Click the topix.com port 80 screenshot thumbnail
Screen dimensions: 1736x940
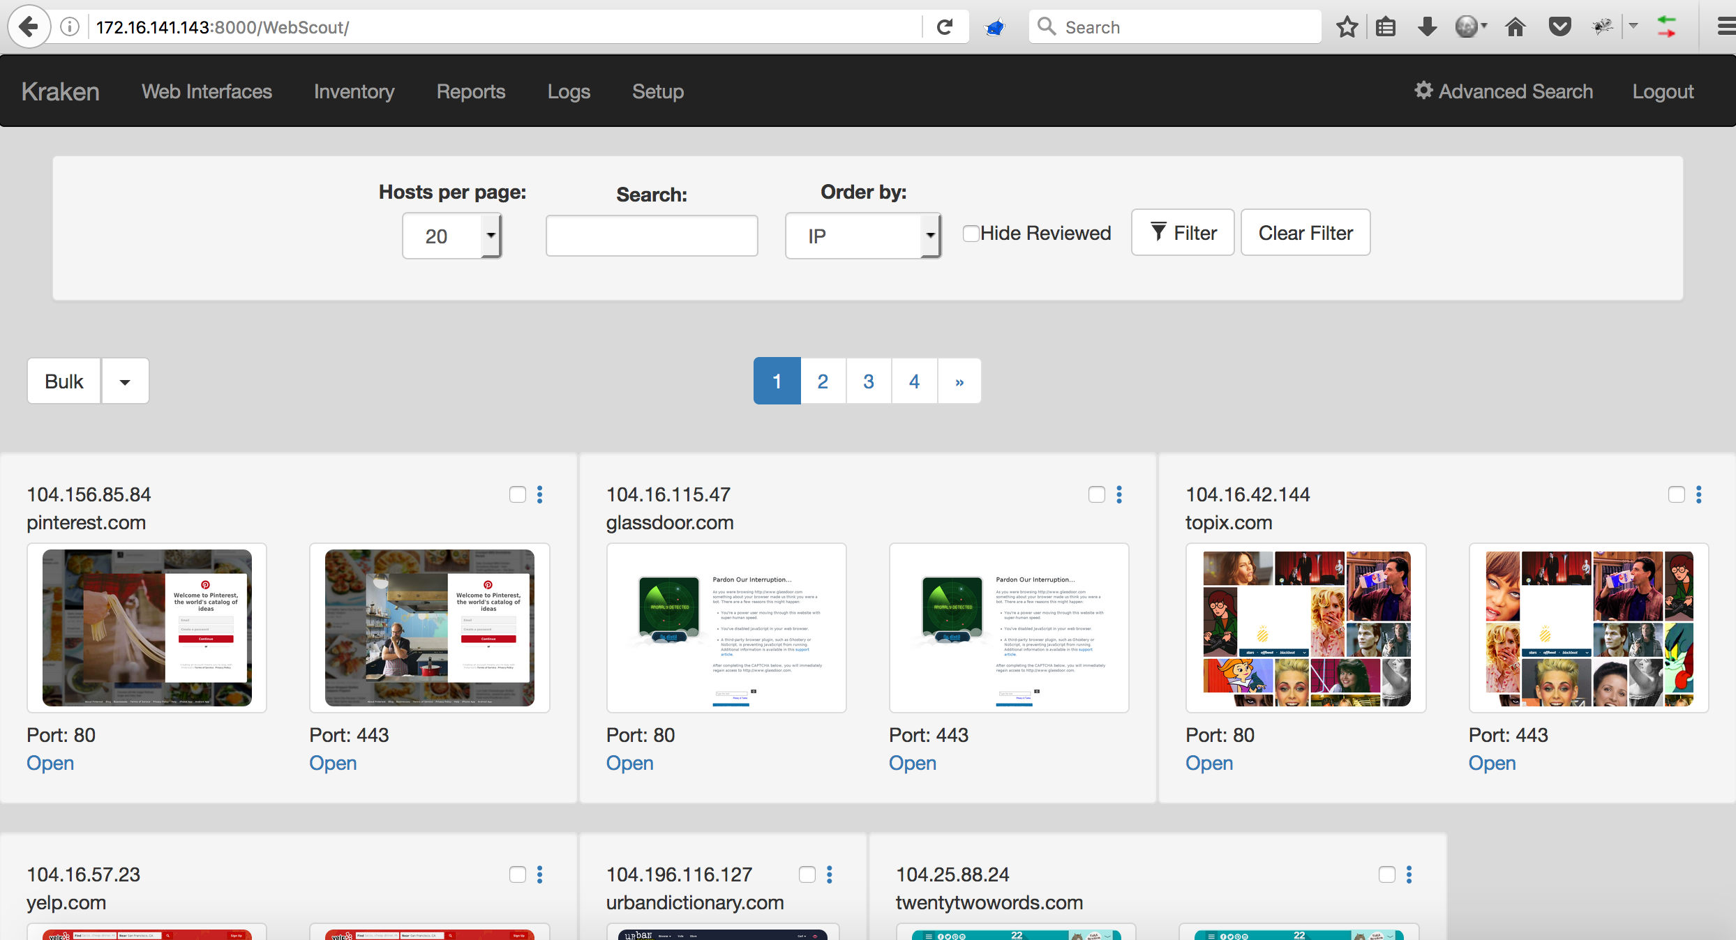(1305, 628)
